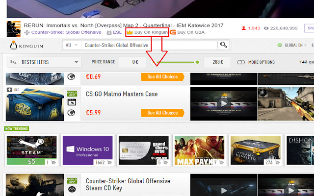Click the eye icon beside total views
314x196 pixels.
pyautogui.click(x=266, y=28)
